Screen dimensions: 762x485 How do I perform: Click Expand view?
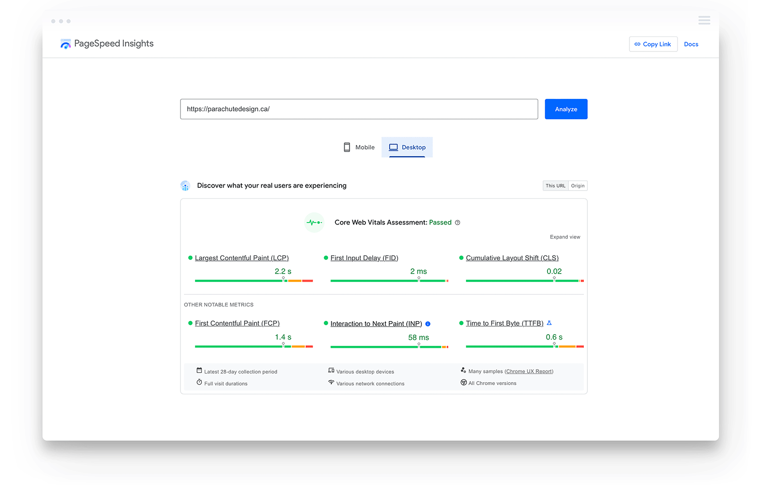pos(565,237)
